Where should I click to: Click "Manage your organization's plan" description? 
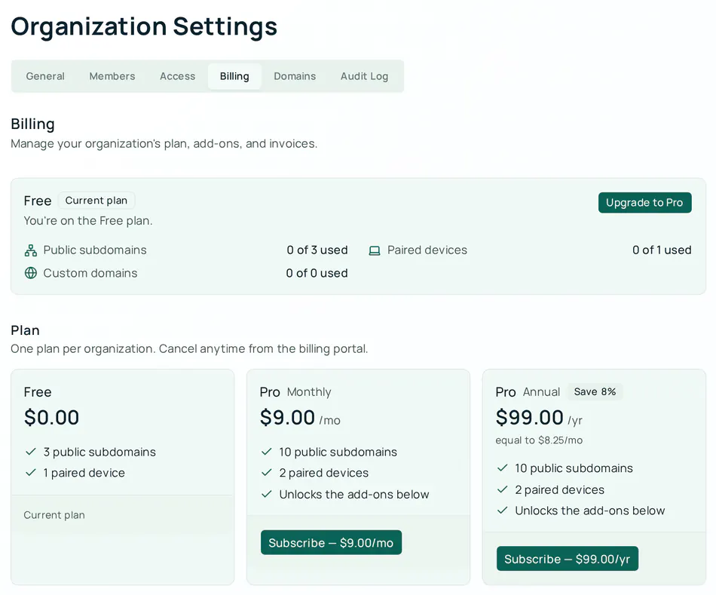coord(164,144)
